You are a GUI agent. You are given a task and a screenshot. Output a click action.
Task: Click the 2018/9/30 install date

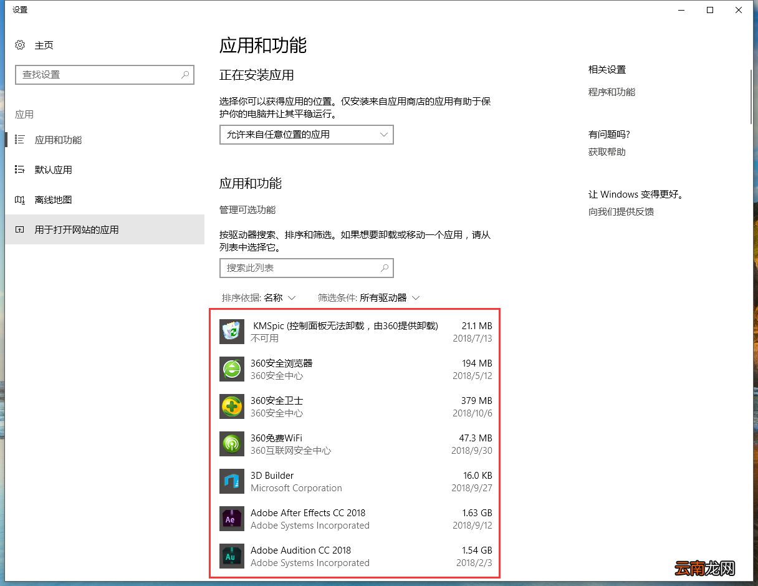[x=472, y=451]
